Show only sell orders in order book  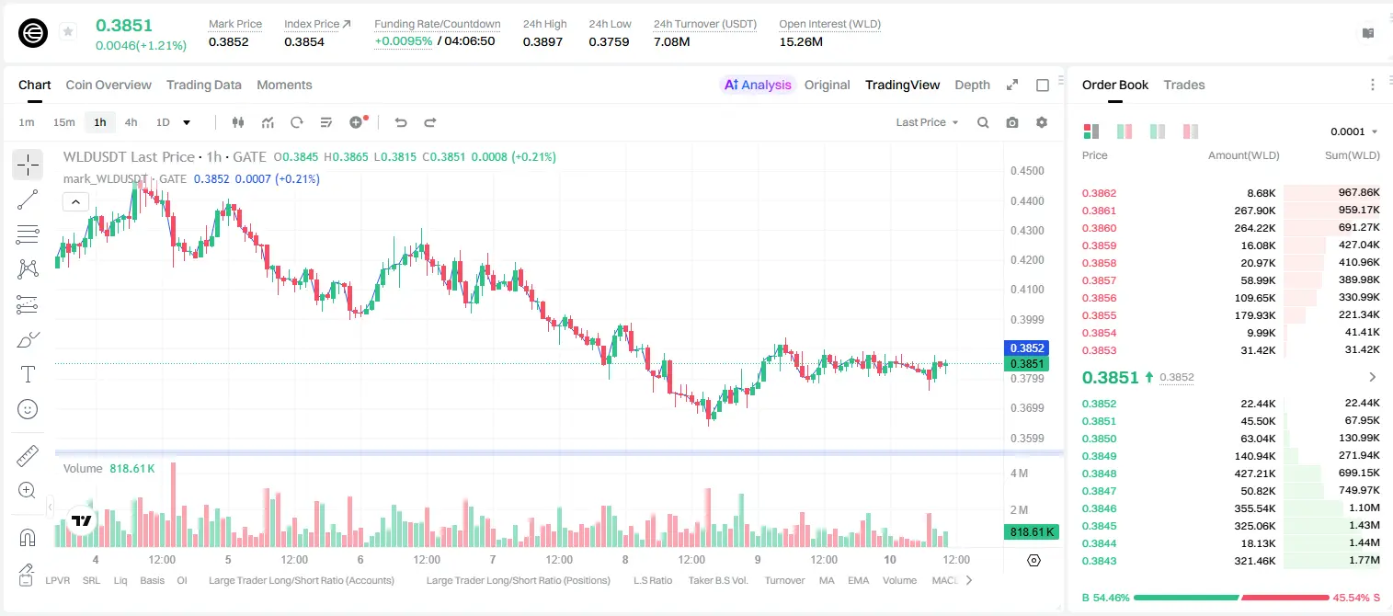click(x=1191, y=131)
